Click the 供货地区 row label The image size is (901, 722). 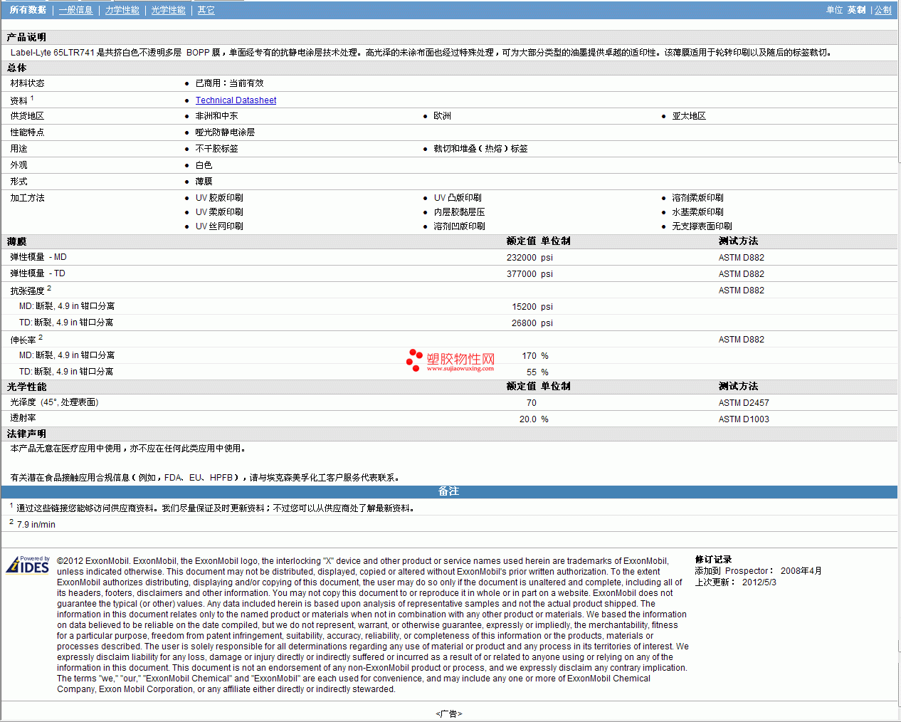tap(27, 116)
